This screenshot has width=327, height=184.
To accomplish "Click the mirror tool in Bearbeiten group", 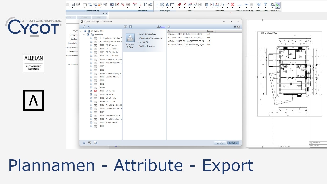I will [222, 4].
